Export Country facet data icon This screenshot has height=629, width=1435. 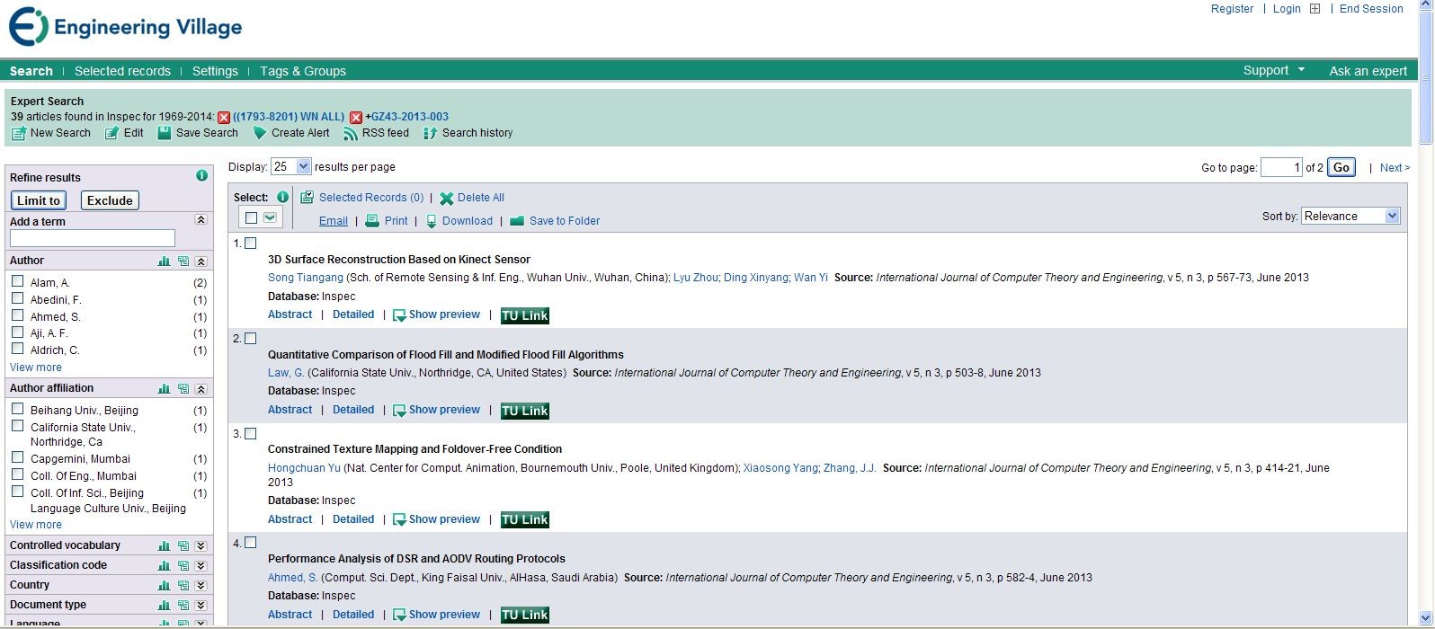click(183, 586)
